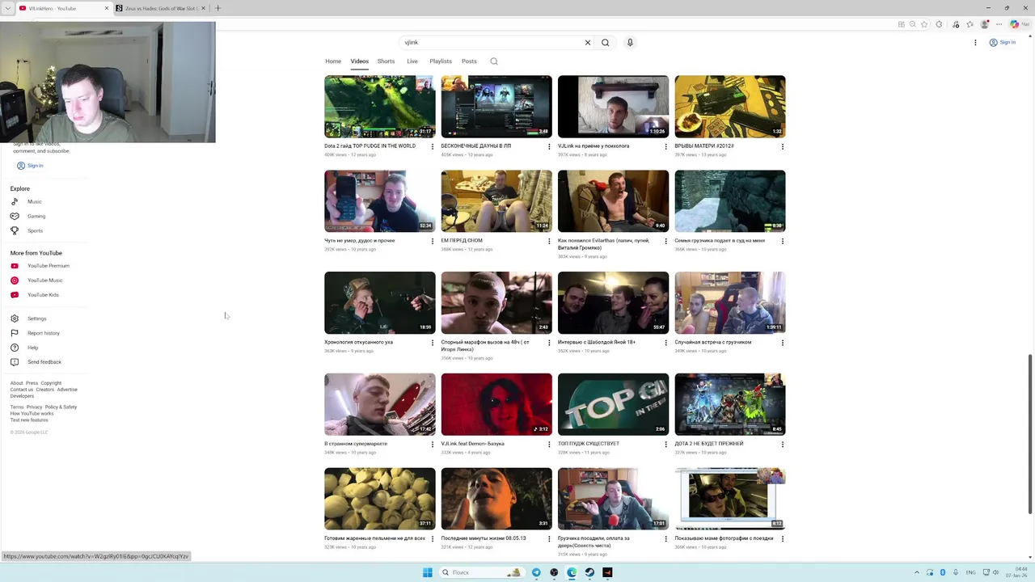This screenshot has height=582, width=1035.
Task: Open video title В странном супермаркете
Action: [x=356, y=444]
